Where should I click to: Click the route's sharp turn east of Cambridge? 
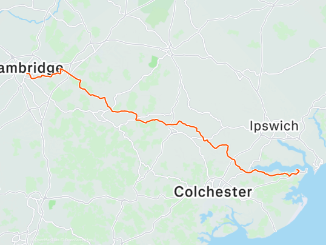point(61,69)
